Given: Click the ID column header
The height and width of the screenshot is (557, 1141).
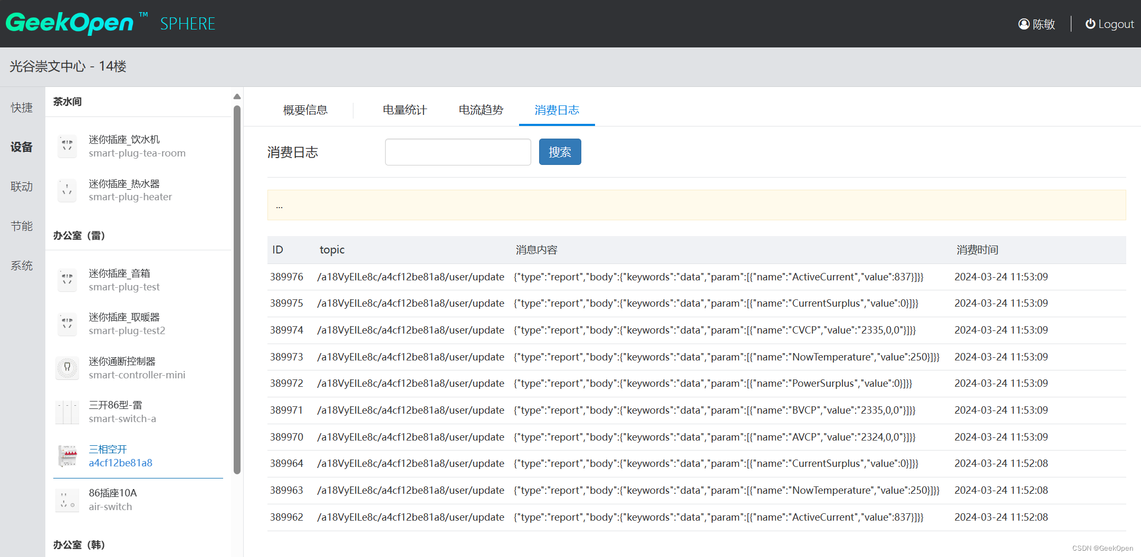Looking at the screenshot, I should click(x=277, y=250).
